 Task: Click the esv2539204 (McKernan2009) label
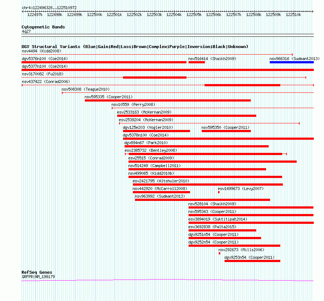[146, 120]
